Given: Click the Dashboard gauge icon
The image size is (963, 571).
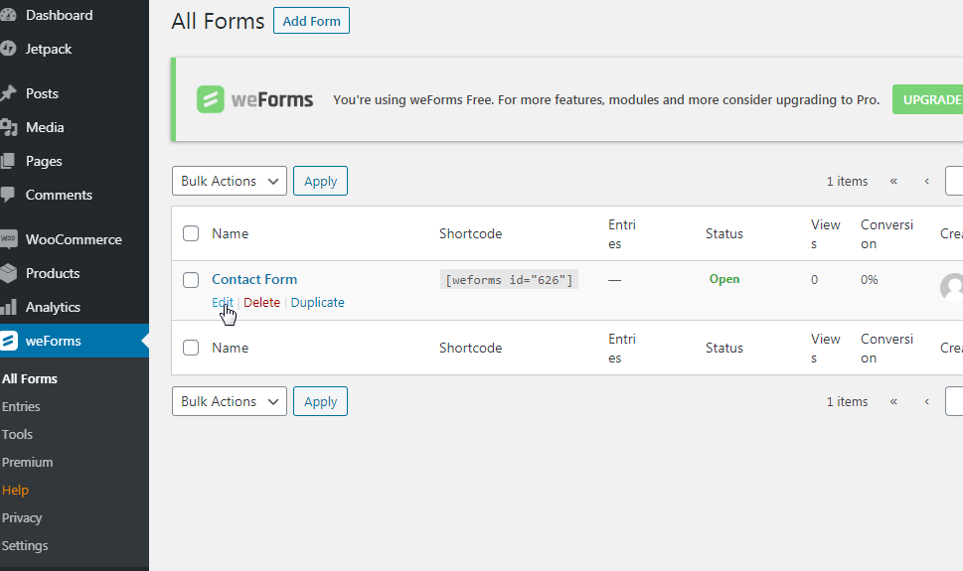Looking at the screenshot, I should click(x=8, y=15).
